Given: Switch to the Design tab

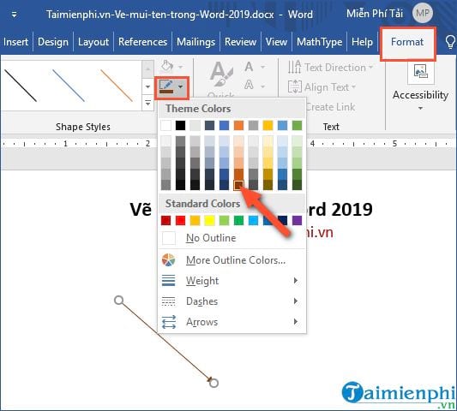Looking at the screenshot, I should pos(53,42).
